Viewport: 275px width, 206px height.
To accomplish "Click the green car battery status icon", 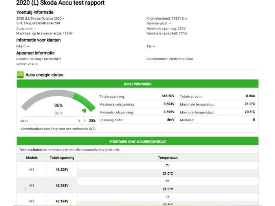I will click(20, 75).
